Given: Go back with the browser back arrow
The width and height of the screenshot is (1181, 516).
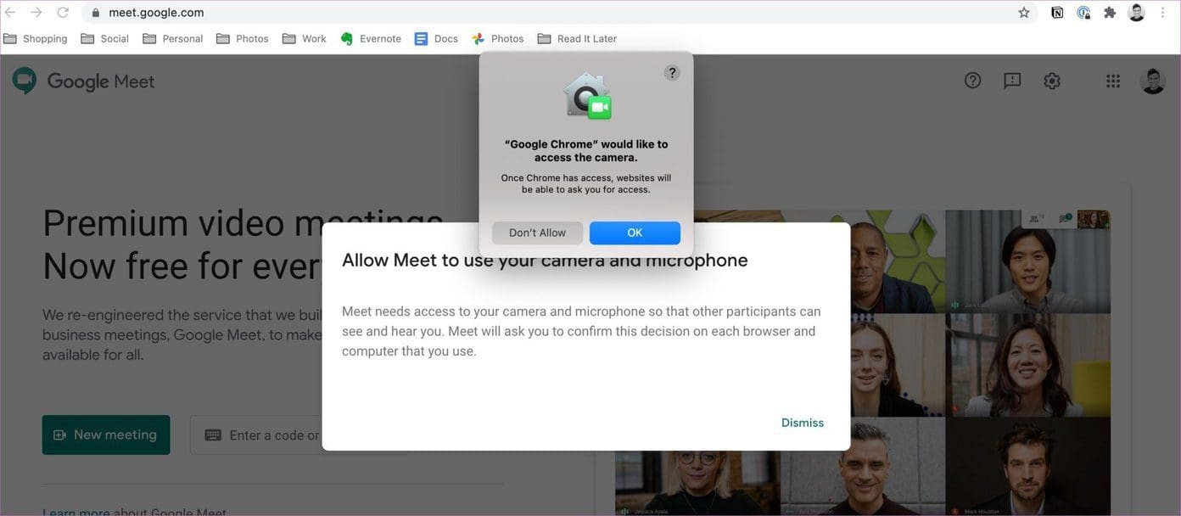Looking at the screenshot, I should point(11,13).
